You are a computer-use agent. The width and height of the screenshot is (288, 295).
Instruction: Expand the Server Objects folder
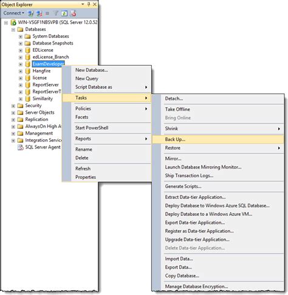click(x=13, y=113)
